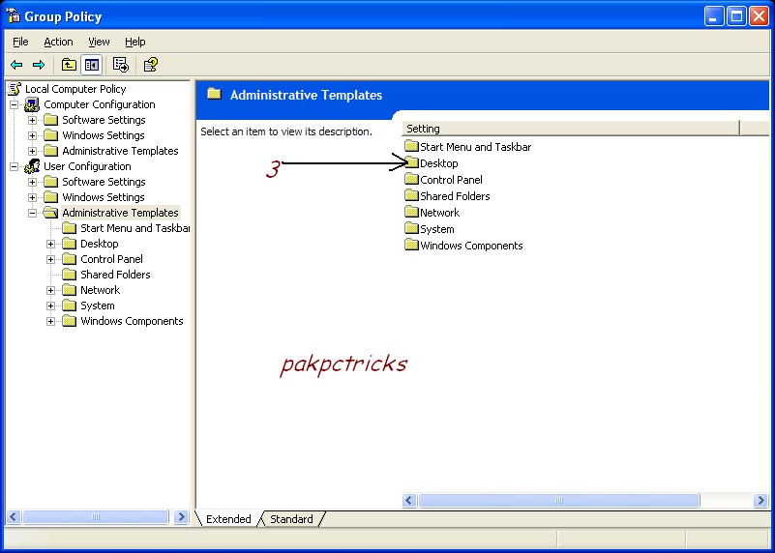Click settings list scrollbar left arrow
Viewport: 775px width, 553px height.
[x=409, y=500]
